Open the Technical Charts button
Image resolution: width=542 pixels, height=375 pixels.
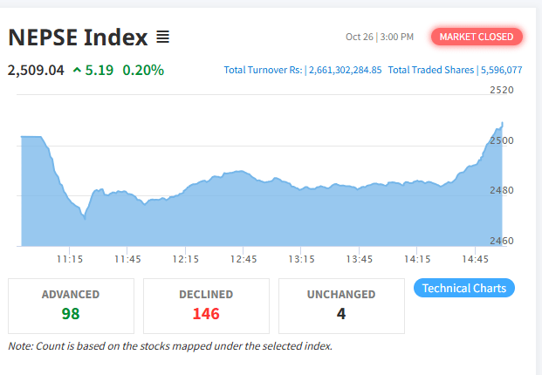tap(463, 288)
